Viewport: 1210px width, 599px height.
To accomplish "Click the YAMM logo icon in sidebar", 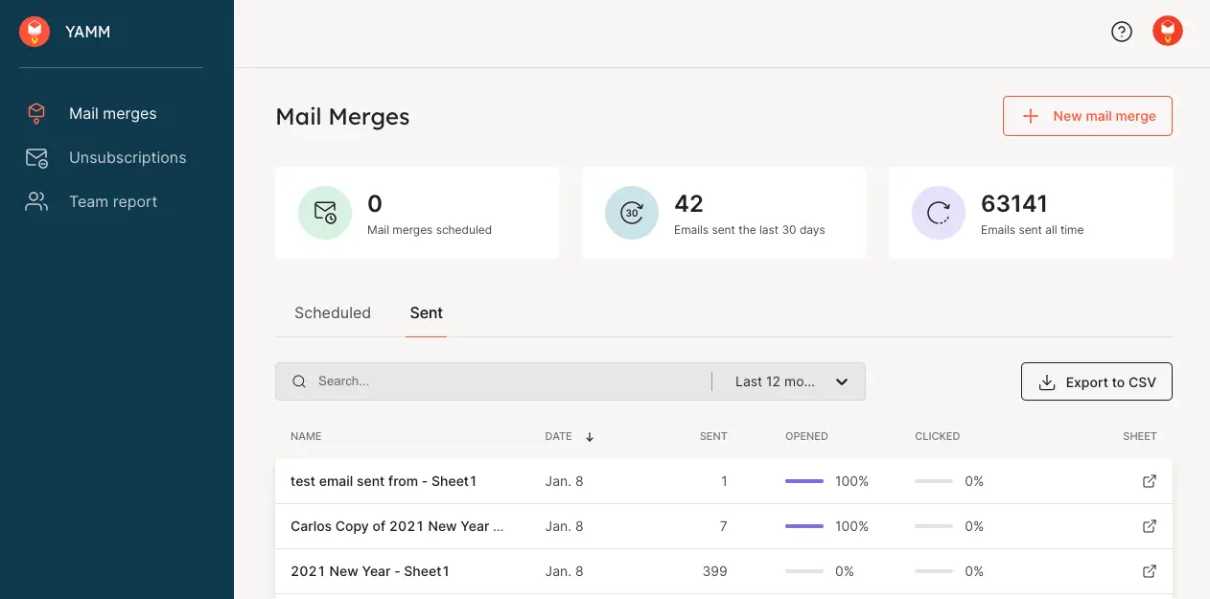I will coord(35,32).
